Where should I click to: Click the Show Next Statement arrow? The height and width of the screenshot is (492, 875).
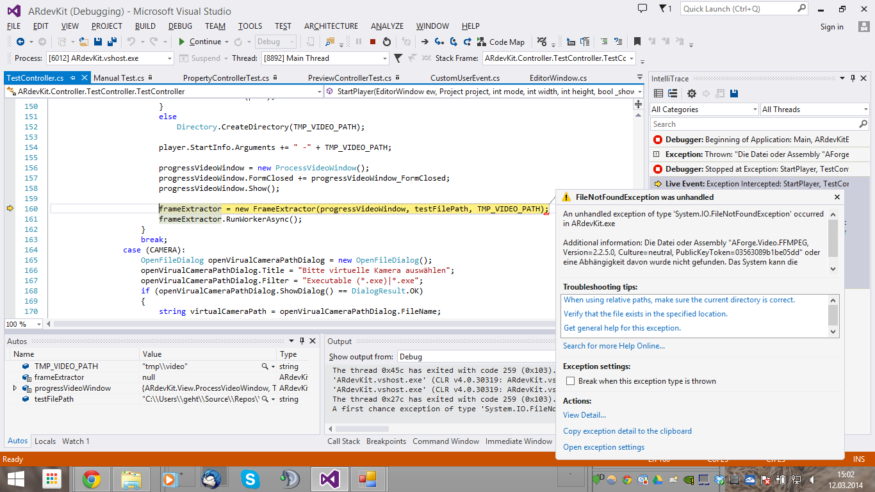425,42
